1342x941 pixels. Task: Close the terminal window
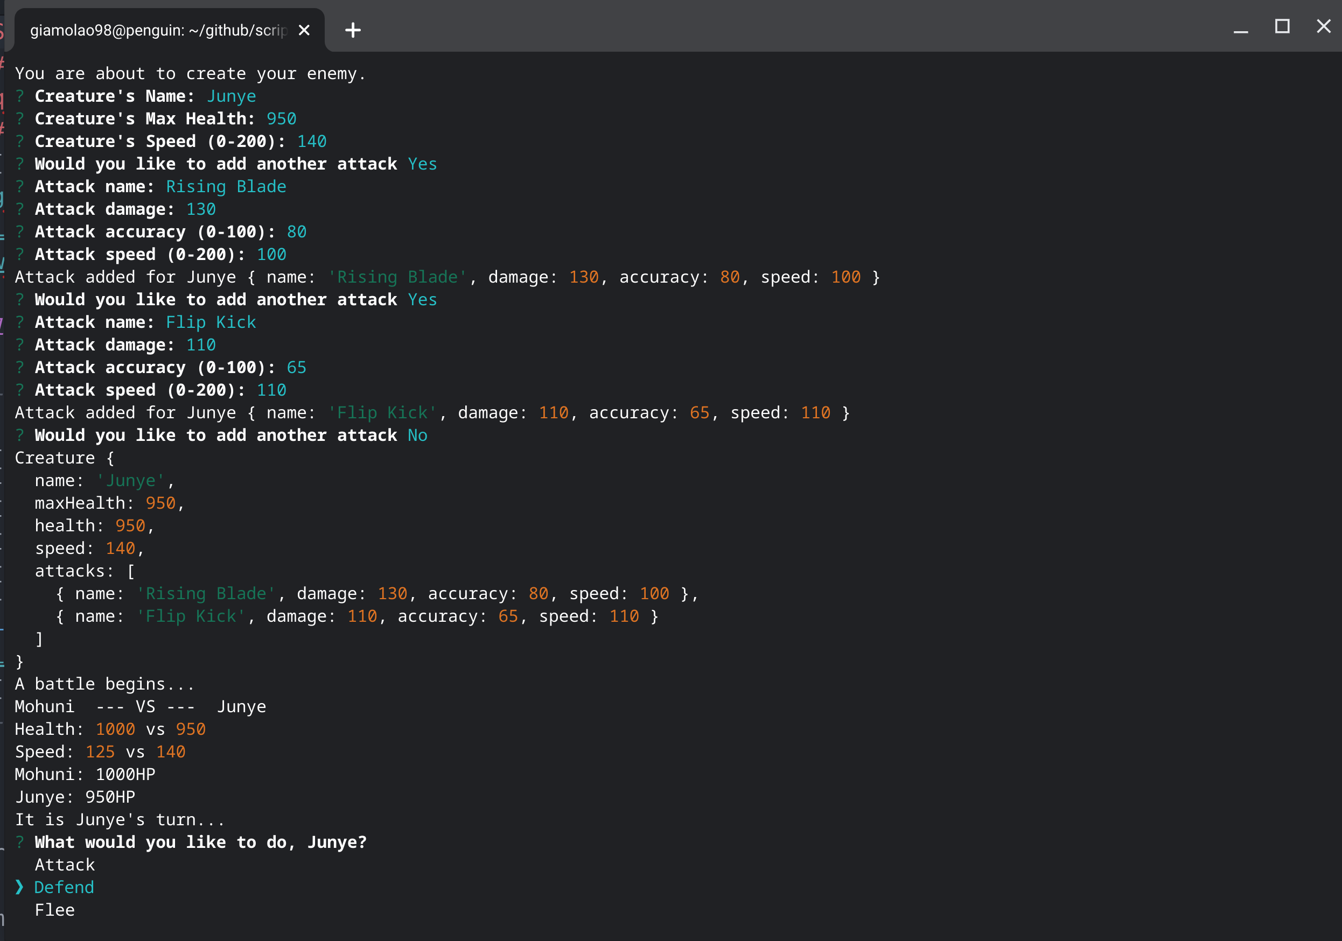pos(1324,26)
